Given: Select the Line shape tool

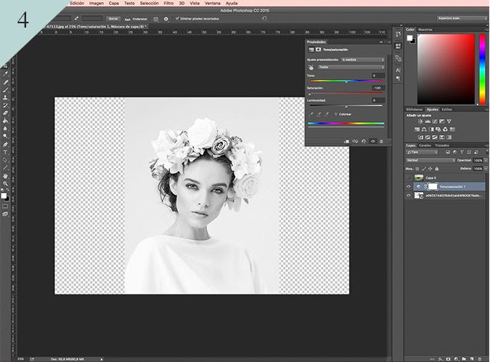Looking at the screenshot, I should click(5, 168).
